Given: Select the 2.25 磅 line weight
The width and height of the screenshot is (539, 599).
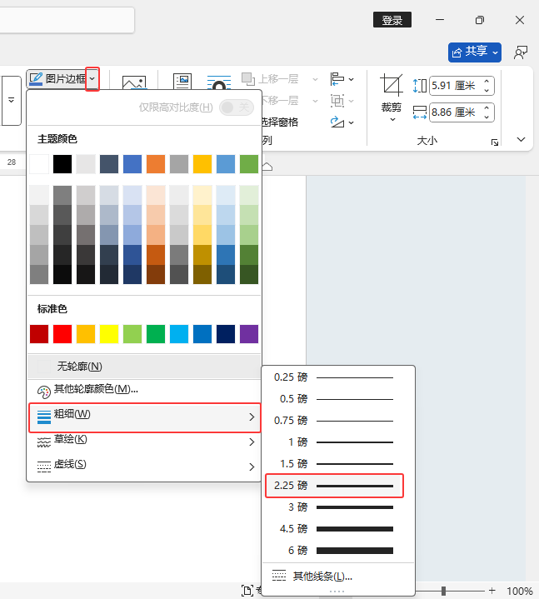Looking at the screenshot, I should tap(334, 485).
